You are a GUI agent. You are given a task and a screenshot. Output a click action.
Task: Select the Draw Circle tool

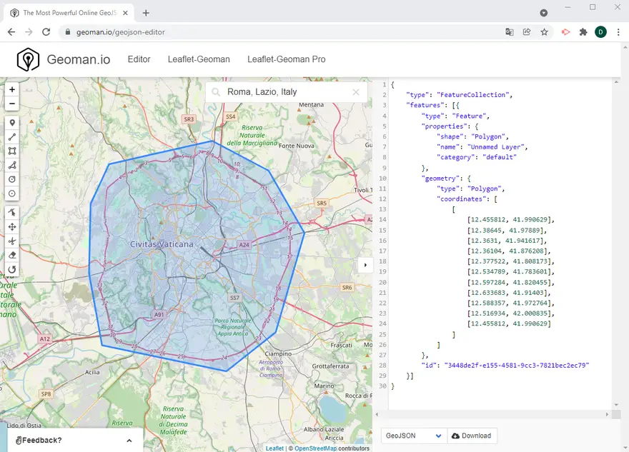tap(12, 179)
